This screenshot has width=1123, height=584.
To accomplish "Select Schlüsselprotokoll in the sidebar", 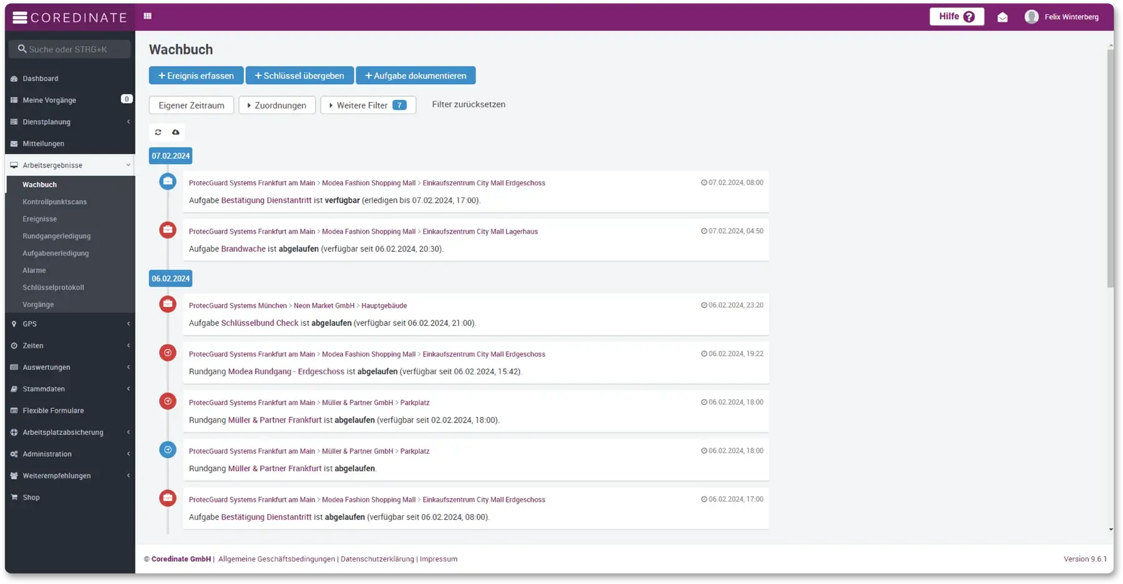I will (53, 287).
